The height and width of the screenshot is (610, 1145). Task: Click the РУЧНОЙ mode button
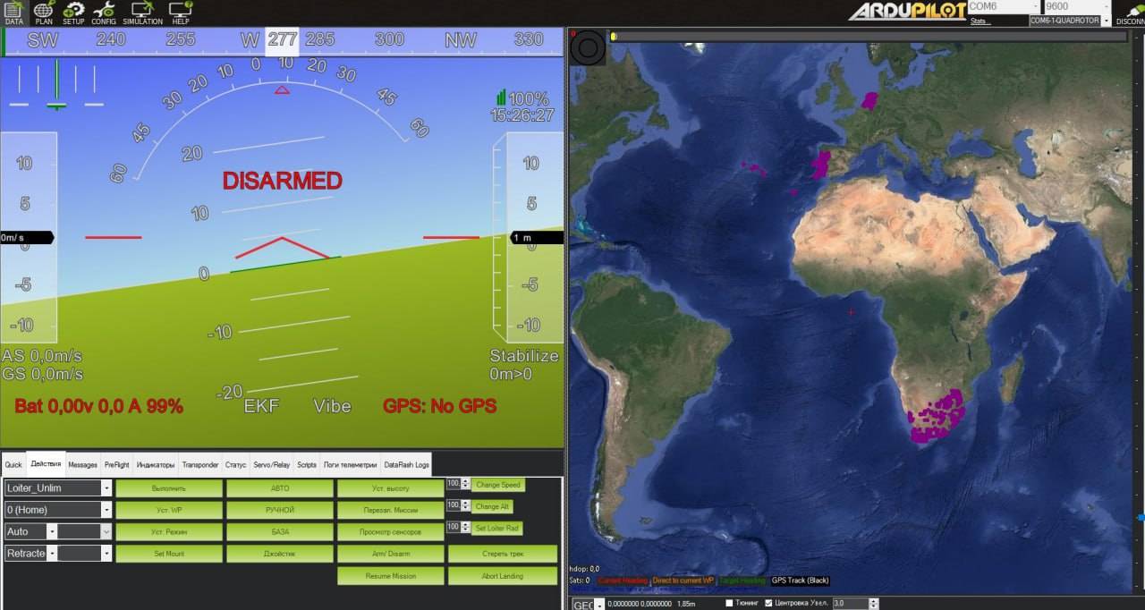coord(280,510)
